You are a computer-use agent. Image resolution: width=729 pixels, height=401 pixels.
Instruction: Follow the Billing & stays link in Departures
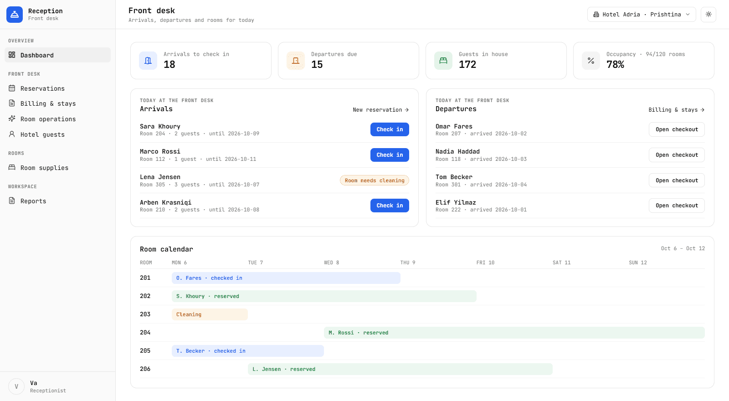tap(677, 110)
